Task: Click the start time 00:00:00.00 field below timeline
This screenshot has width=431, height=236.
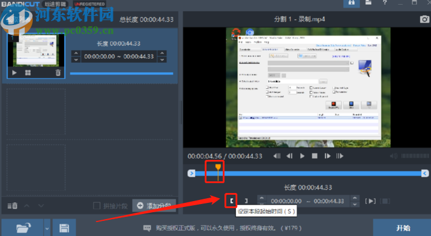Action: click(286, 201)
